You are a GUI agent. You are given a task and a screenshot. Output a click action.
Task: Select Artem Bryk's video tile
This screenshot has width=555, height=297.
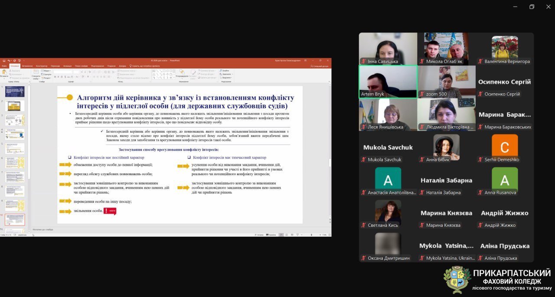point(388,82)
